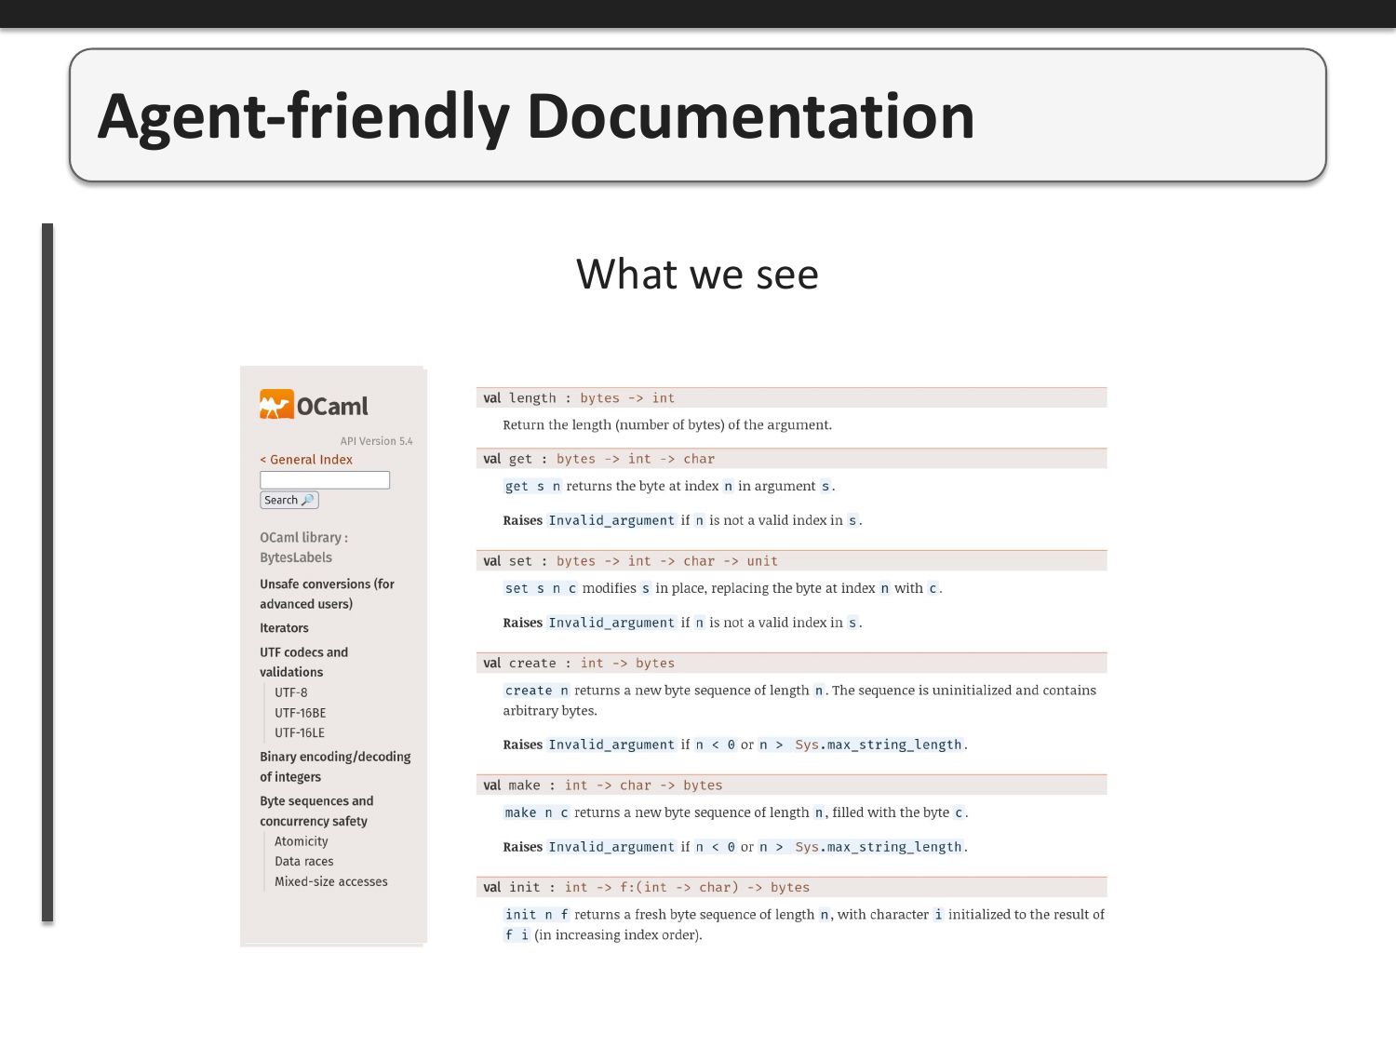Open the "< General Index" link

305,460
